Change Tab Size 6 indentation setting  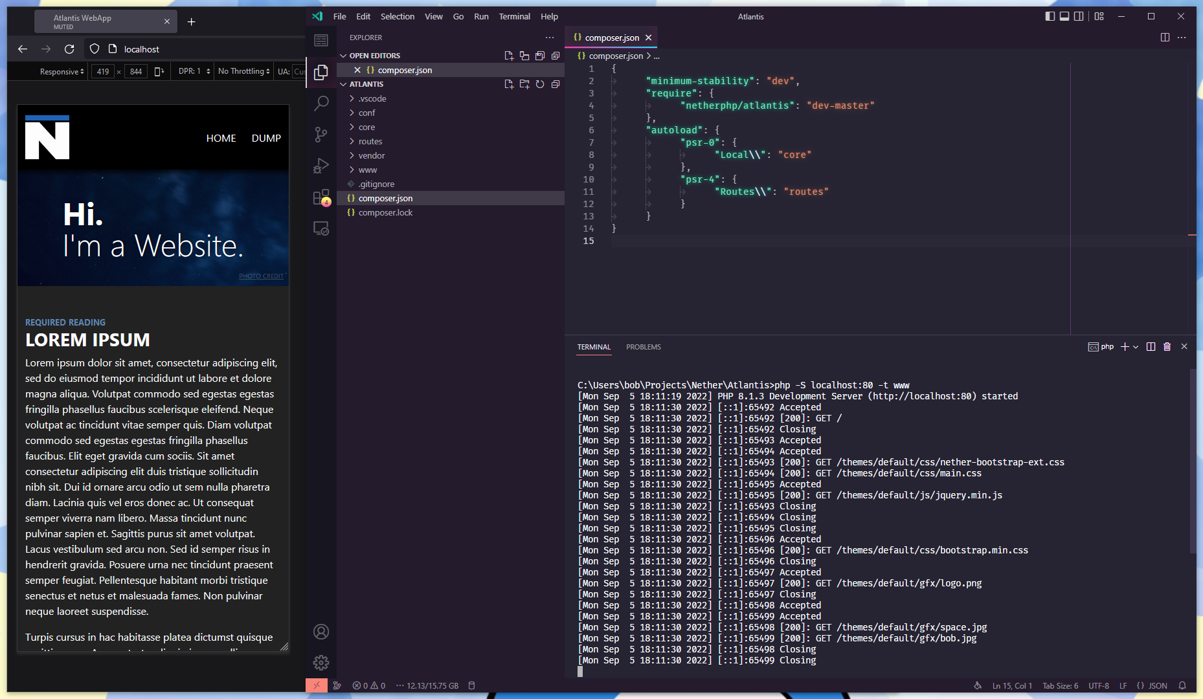1061,685
